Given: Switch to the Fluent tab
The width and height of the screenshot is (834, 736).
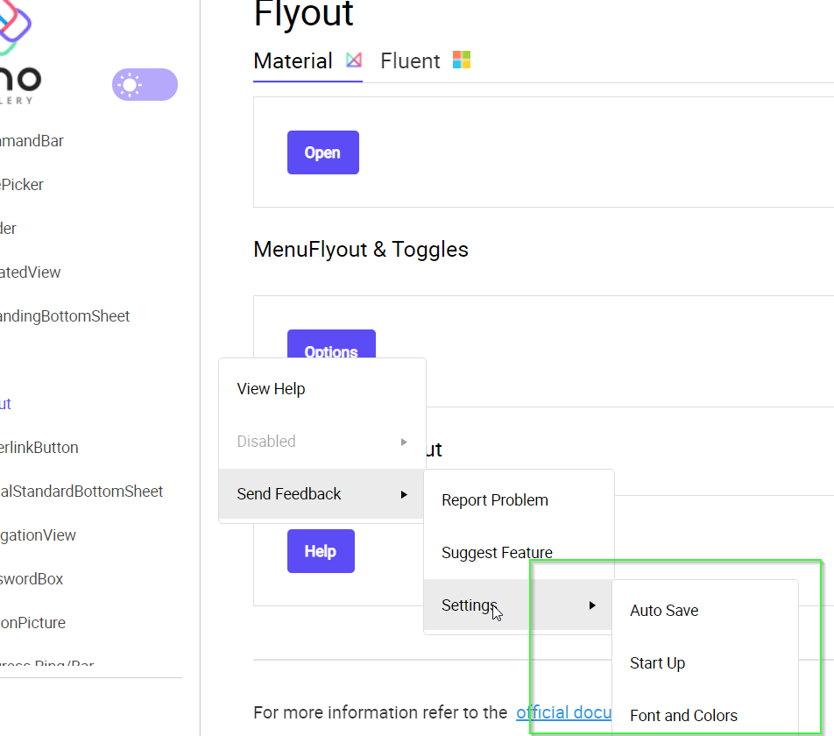Looking at the screenshot, I should tap(409, 60).
